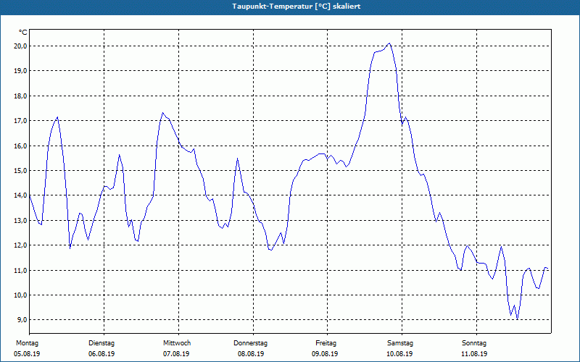This screenshot has width=580, height=362.
Task: Click the curve's highest peak above 20,0
Action: pos(389,43)
